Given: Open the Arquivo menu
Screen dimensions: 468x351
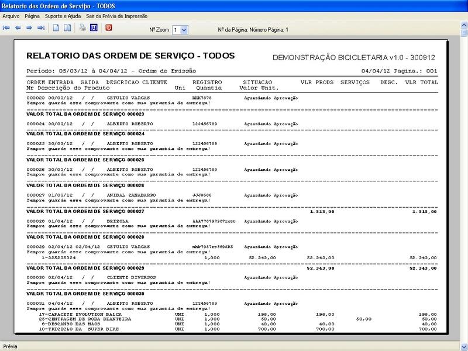Looking at the screenshot, I should pyautogui.click(x=11, y=16).
